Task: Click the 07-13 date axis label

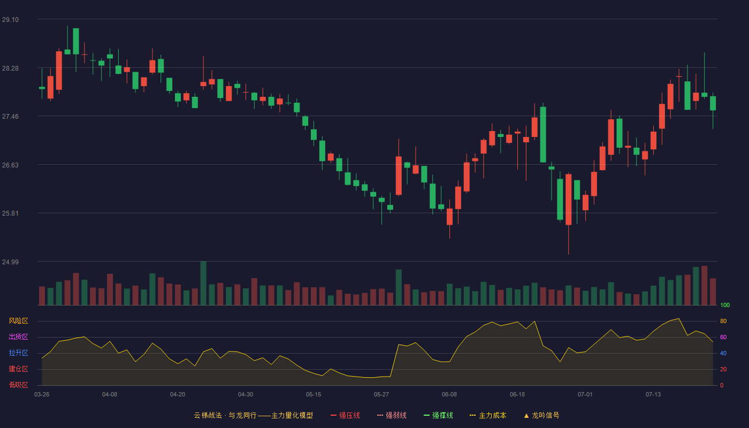Action: (x=653, y=394)
